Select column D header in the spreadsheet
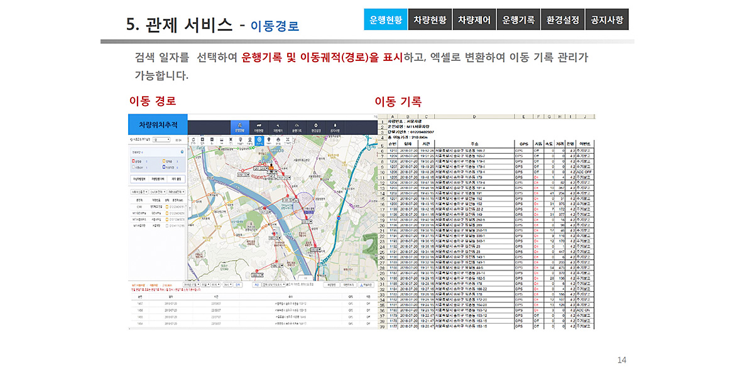 [x=474, y=117]
